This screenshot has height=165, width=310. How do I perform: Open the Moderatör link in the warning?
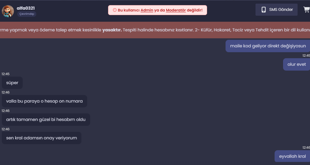point(176,10)
